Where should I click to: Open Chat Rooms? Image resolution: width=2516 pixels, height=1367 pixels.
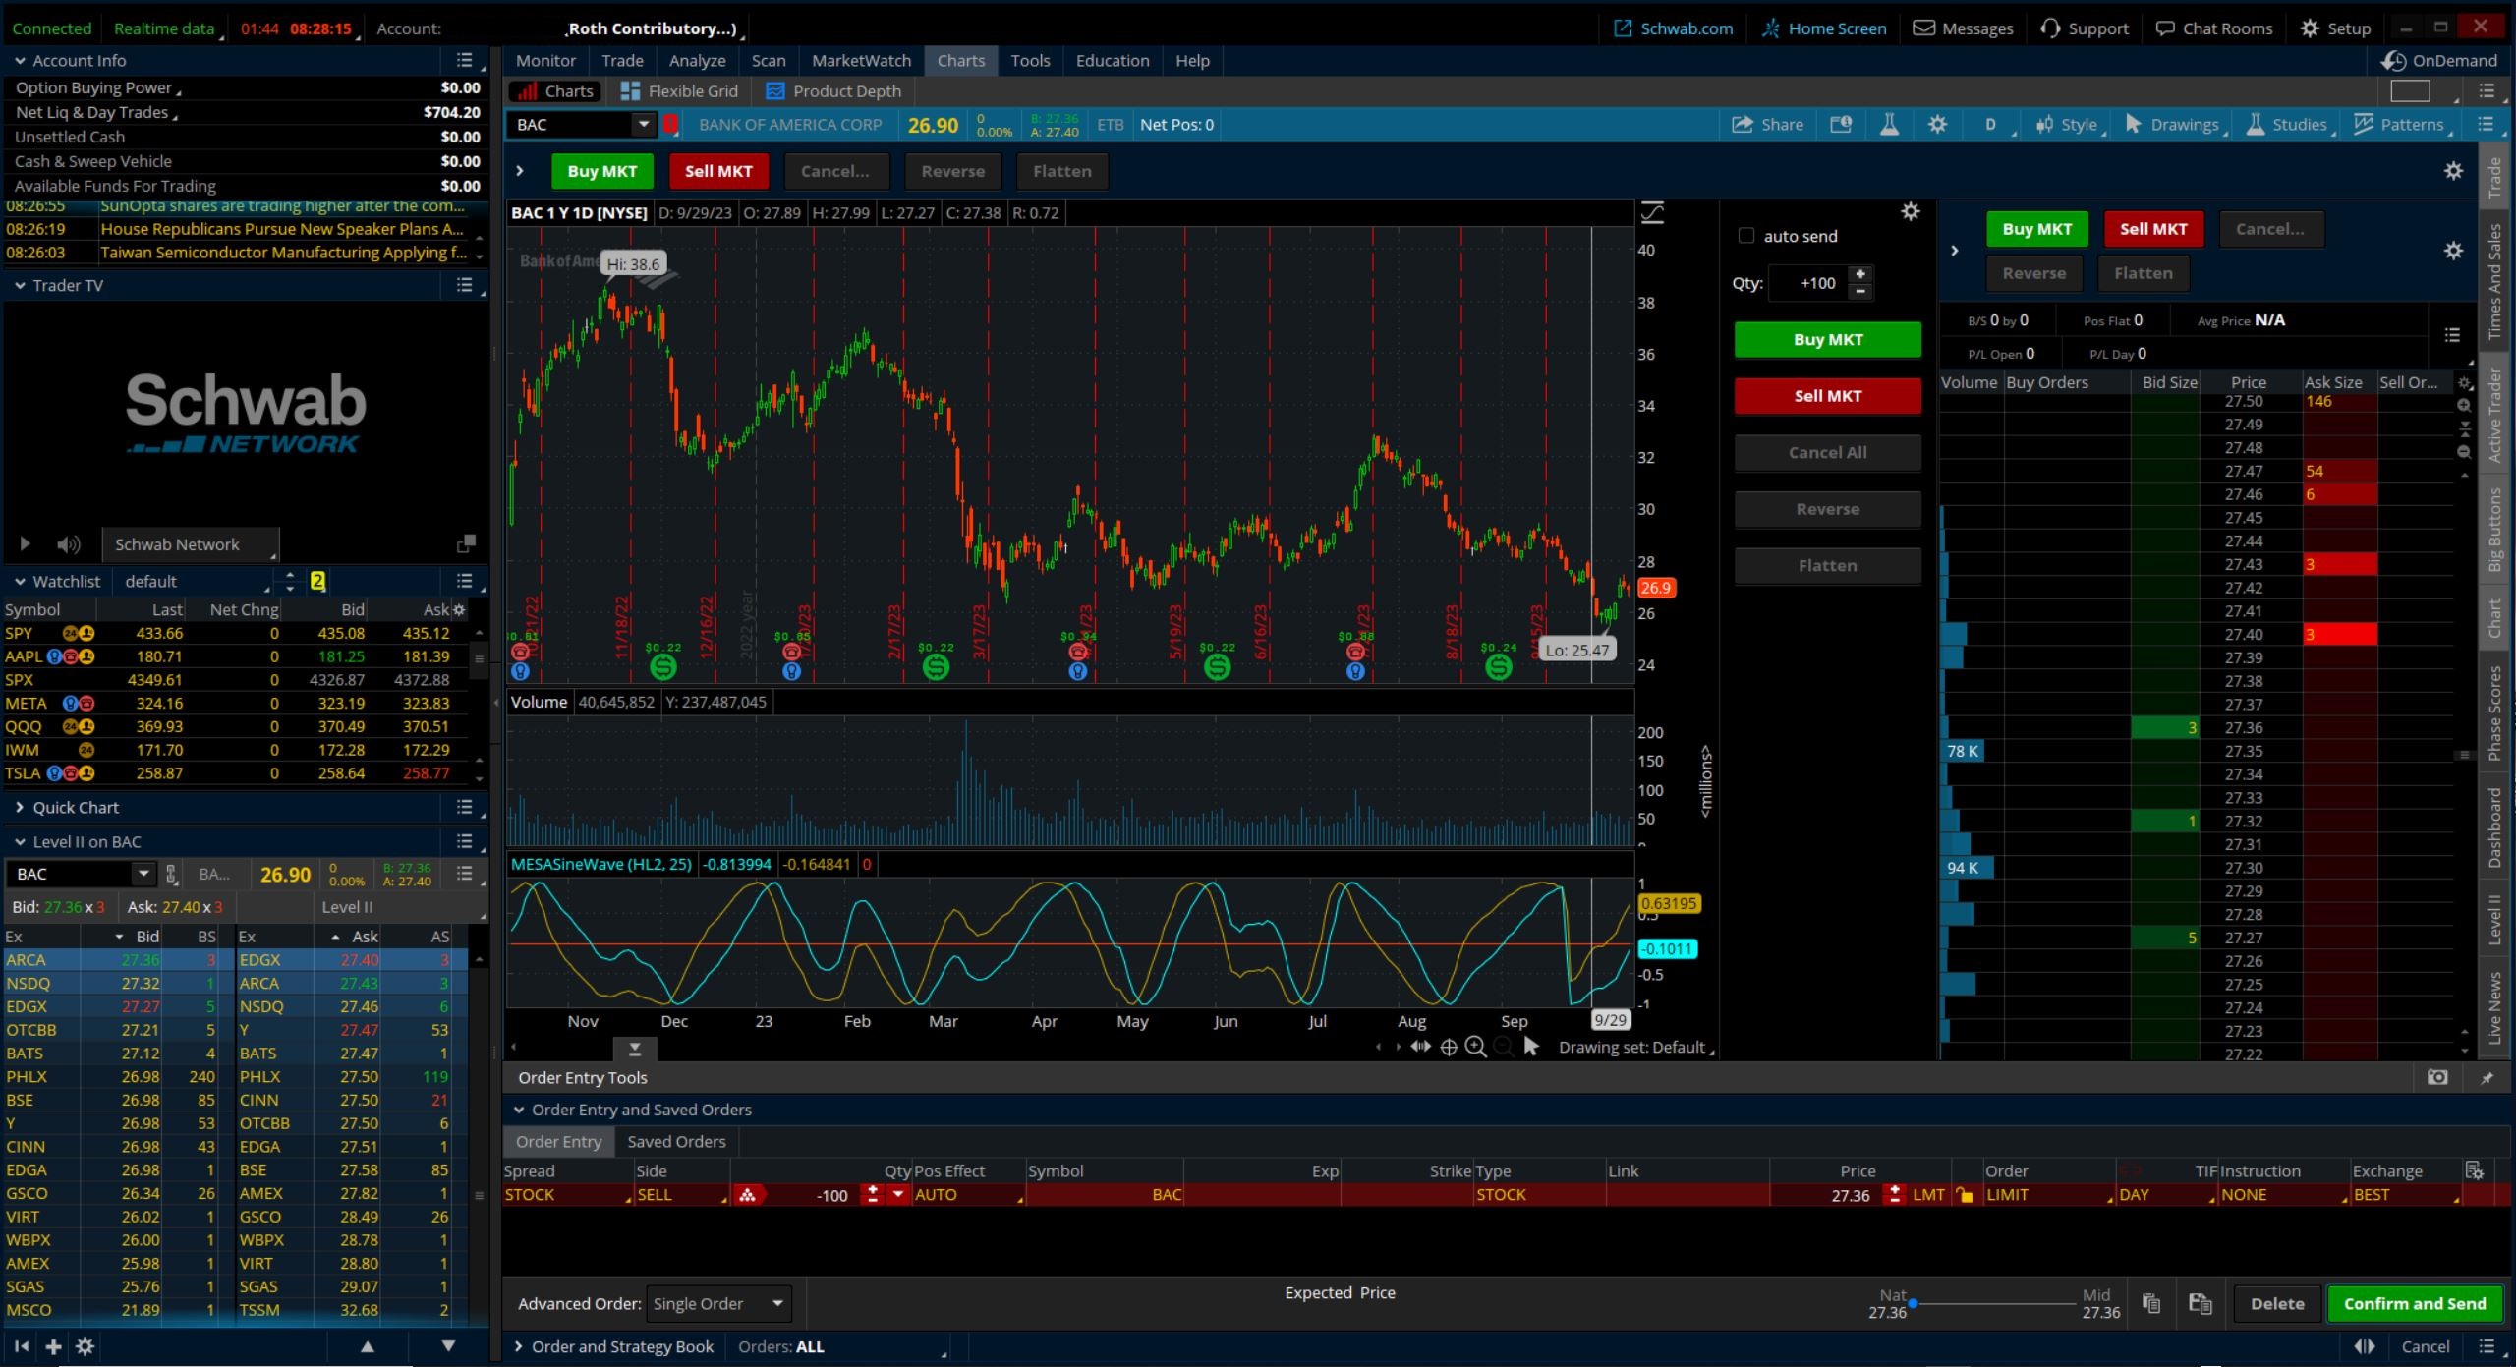click(x=2213, y=28)
